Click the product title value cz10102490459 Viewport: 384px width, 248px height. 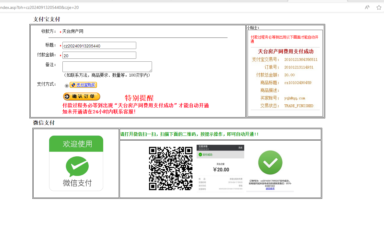pyautogui.click(x=298, y=83)
